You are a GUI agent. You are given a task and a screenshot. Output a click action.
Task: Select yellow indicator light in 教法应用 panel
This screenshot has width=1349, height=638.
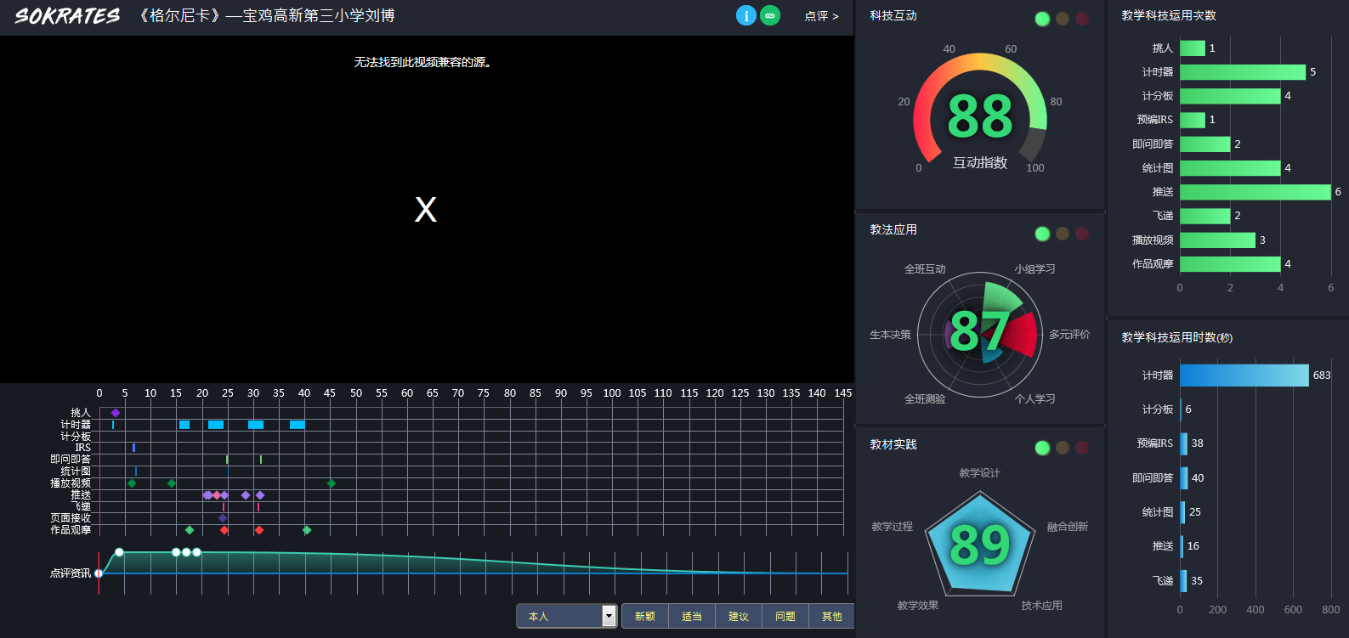(1063, 234)
